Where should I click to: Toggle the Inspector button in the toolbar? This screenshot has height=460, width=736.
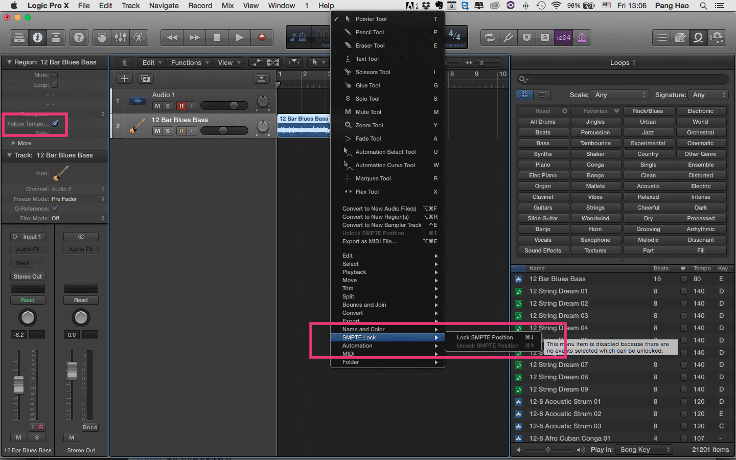tap(37, 37)
